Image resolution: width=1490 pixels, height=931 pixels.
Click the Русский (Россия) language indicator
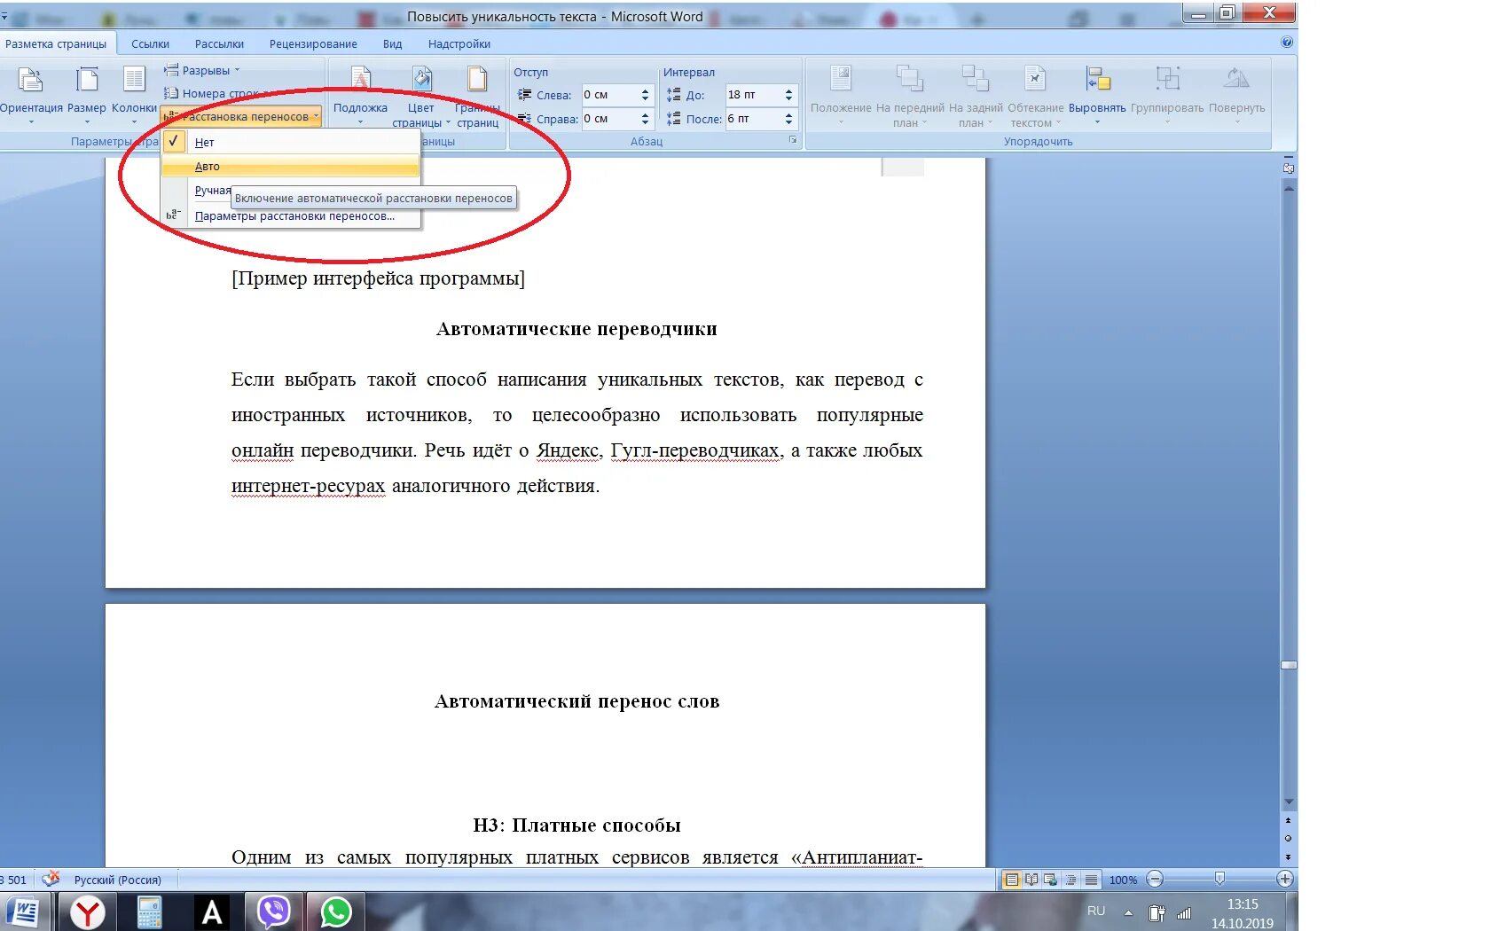click(118, 880)
